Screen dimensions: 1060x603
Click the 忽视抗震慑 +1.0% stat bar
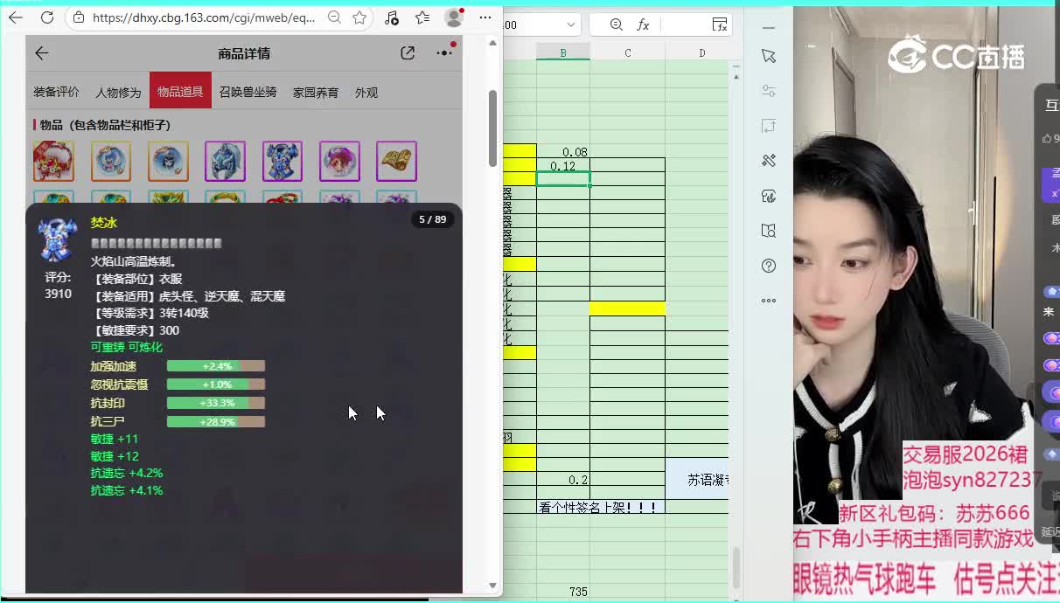pyautogui.click(x=216, y=385)
